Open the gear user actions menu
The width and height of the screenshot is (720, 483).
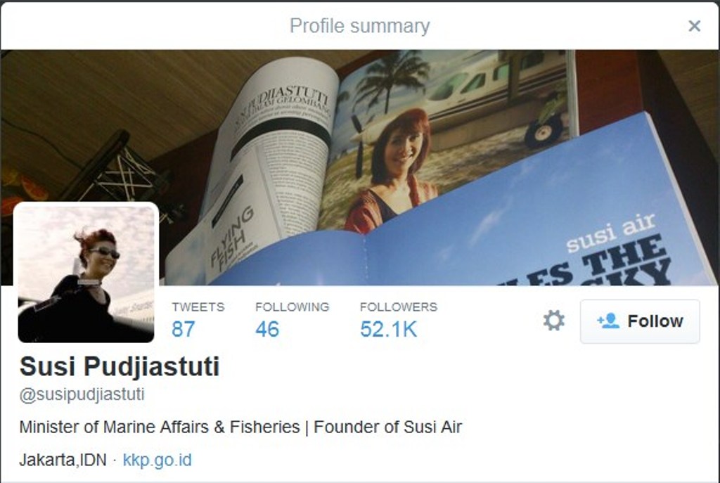pyautogui.click(x=554, y=321)
